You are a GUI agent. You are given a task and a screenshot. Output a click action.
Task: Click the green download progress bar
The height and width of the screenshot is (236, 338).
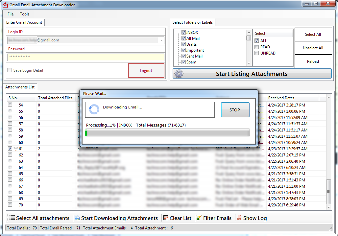click(x=167, y=132)
